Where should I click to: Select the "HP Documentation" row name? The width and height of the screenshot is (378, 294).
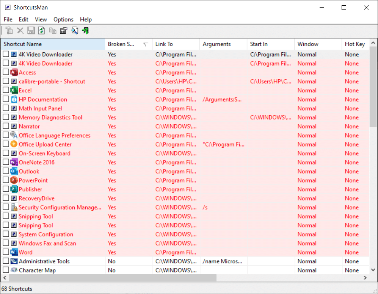click(43, 99)
